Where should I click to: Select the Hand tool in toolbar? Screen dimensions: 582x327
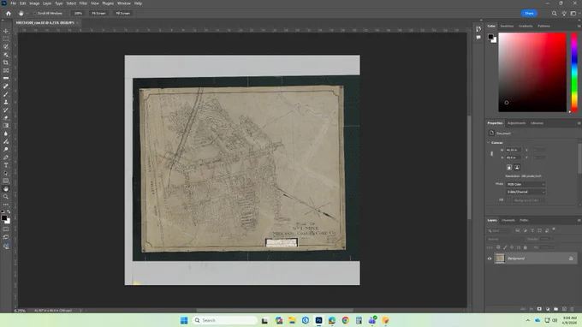point(6,189)
